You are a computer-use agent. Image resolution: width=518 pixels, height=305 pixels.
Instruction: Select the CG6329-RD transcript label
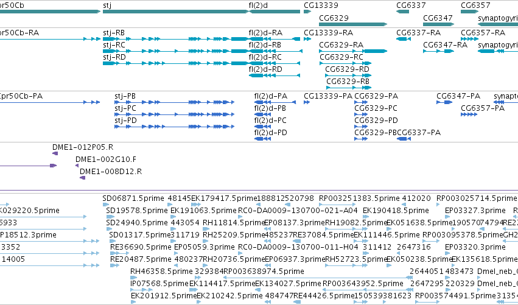(x=347, y=69)
